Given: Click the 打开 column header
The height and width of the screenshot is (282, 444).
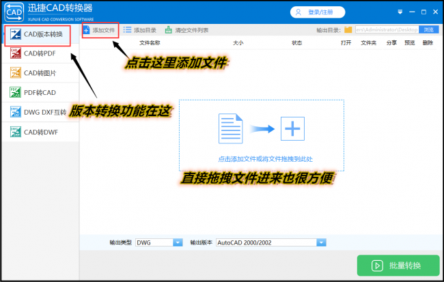Looking at the screenshot, I should click(346, 43).
